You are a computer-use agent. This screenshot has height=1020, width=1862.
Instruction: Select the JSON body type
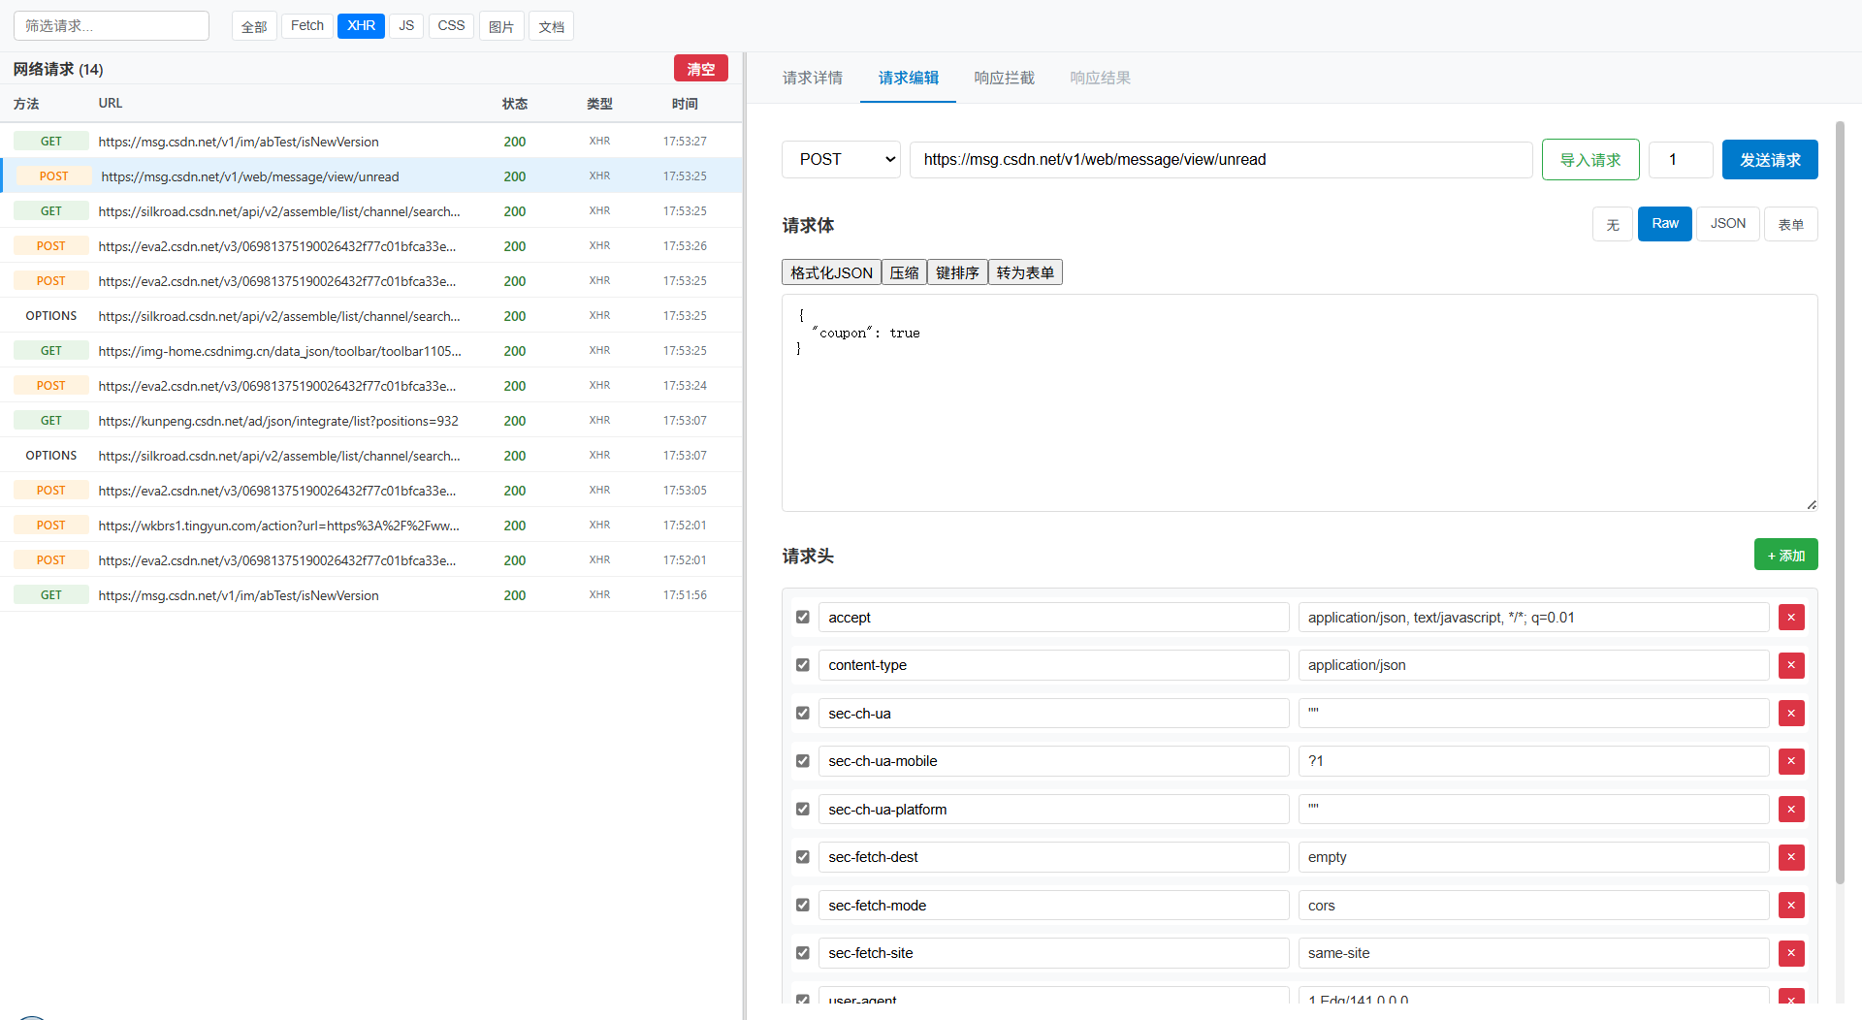coord(1728,224)
